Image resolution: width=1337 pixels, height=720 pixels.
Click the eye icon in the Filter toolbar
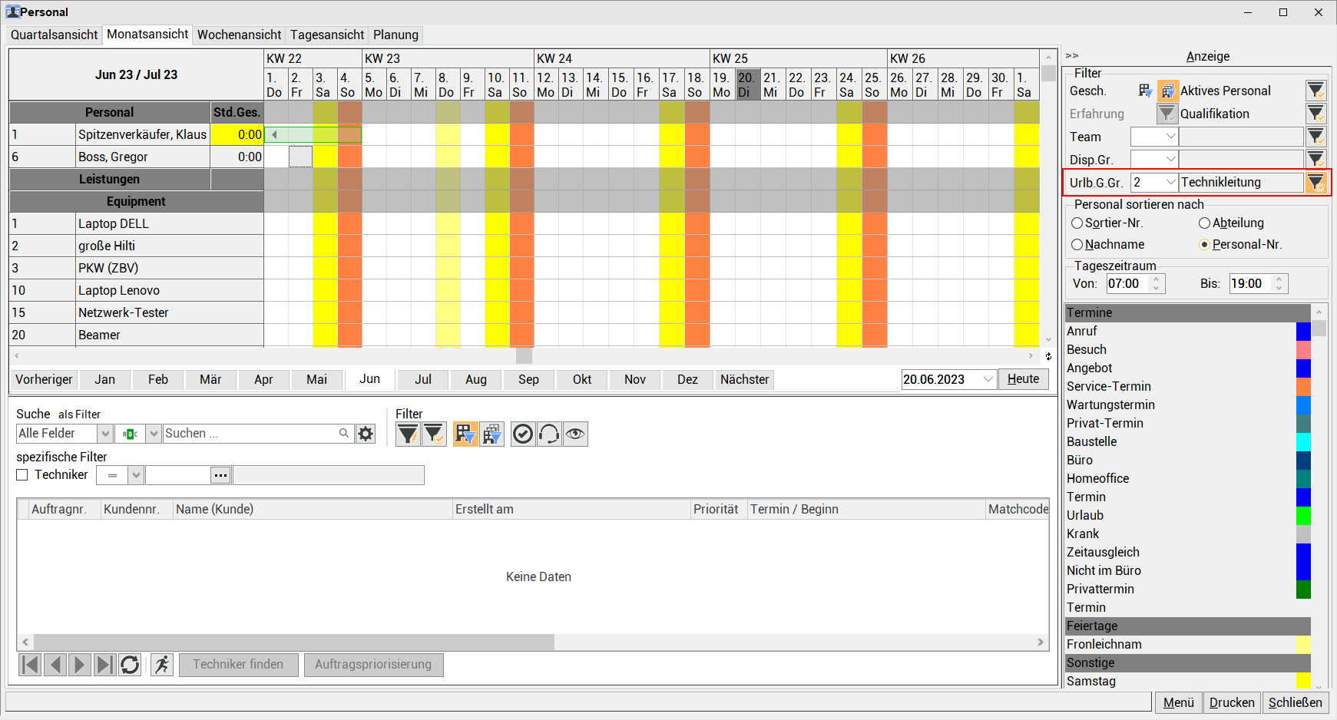pyautogui.click(x=575, y=434)
